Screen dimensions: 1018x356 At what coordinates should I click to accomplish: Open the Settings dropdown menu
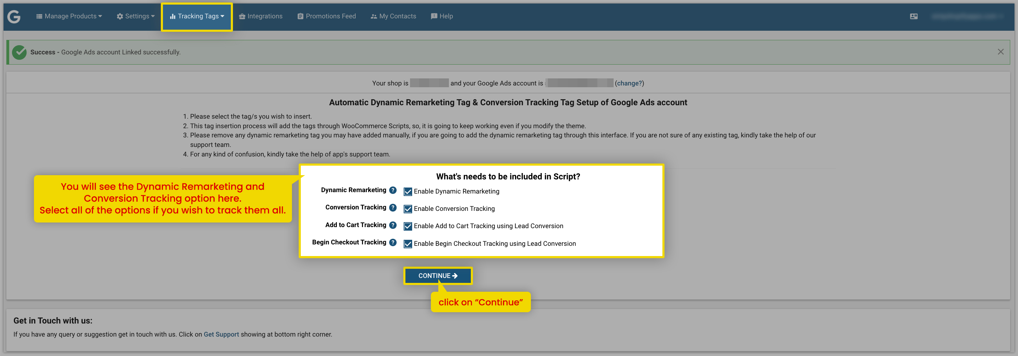coord(135,16)
